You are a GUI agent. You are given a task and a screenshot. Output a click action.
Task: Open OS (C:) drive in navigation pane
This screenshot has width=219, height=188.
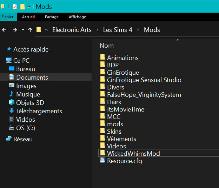tap(26, 128)
